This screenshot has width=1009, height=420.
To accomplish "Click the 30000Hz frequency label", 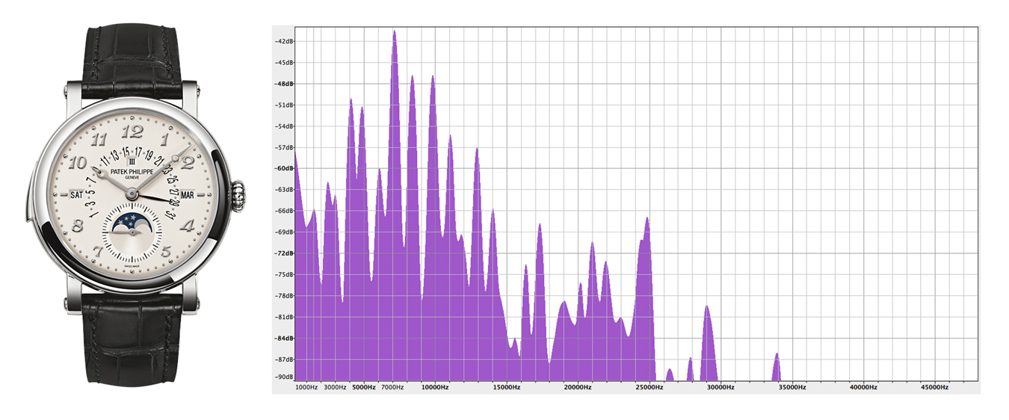I will pyautogui.click(x=720, y=388).
